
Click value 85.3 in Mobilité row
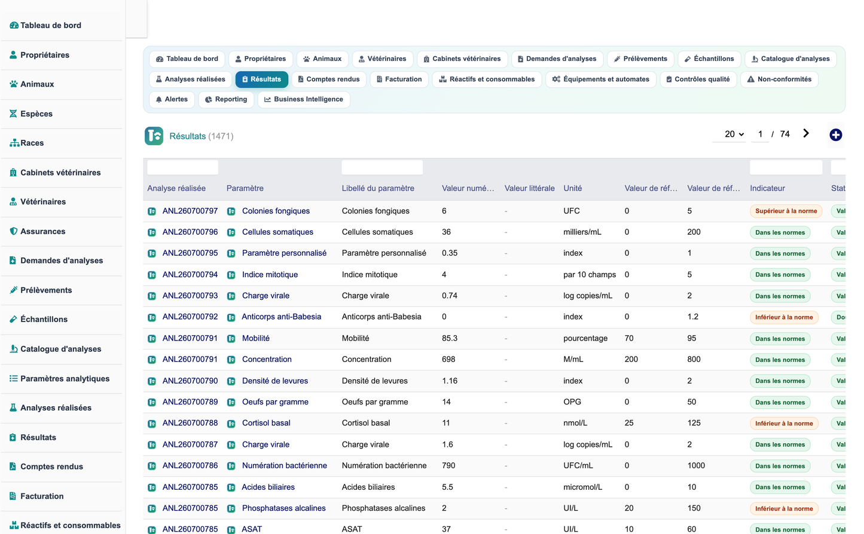(450, 339)
